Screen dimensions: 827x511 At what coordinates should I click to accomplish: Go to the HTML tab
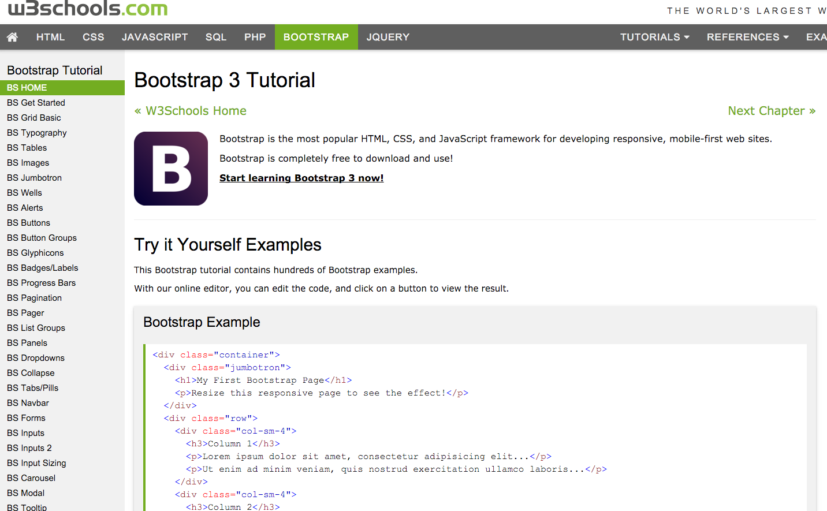point(50,37)
